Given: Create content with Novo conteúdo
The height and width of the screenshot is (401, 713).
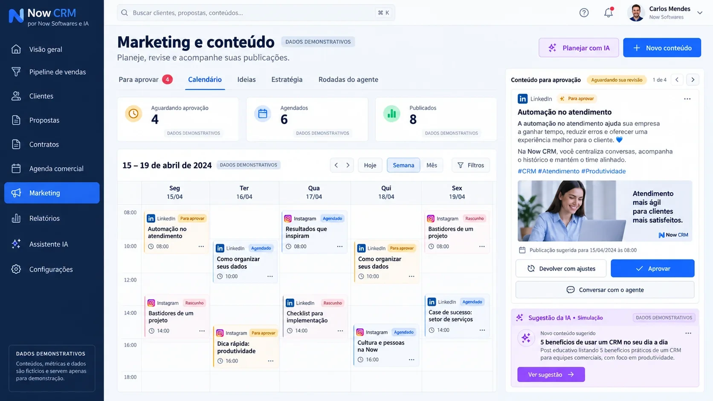Looking at the screenshot, I should [662, 48].
